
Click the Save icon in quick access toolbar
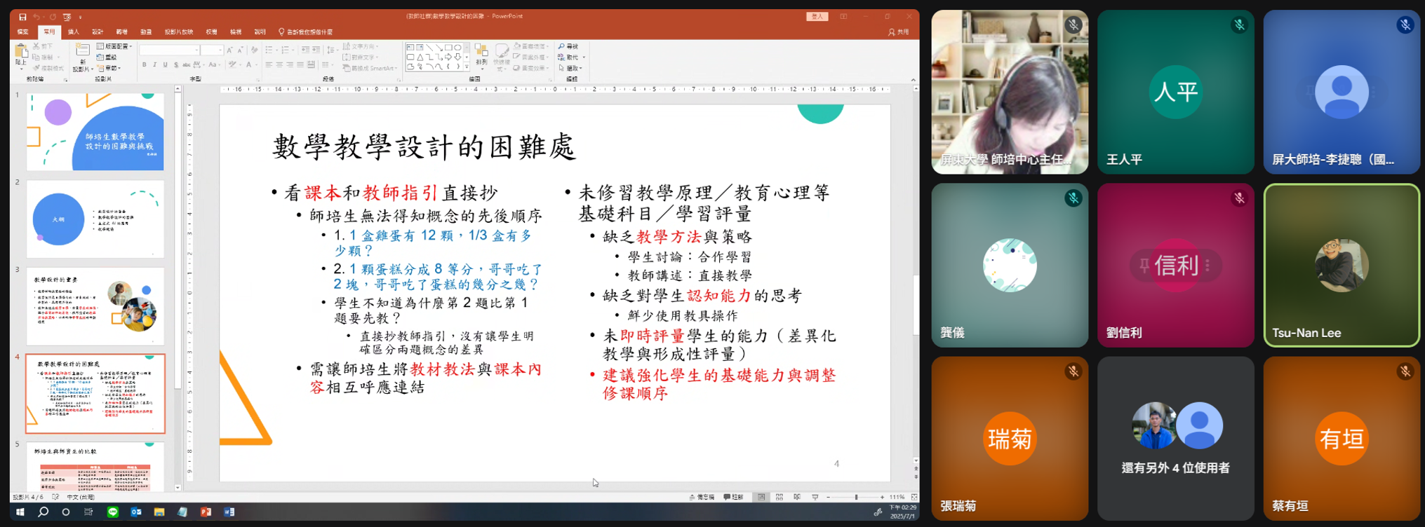pos(22,17)
